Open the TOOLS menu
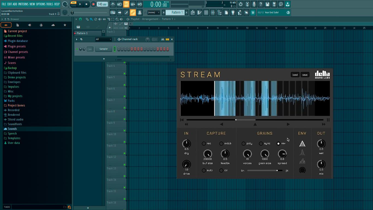 [x=50, y=4]
